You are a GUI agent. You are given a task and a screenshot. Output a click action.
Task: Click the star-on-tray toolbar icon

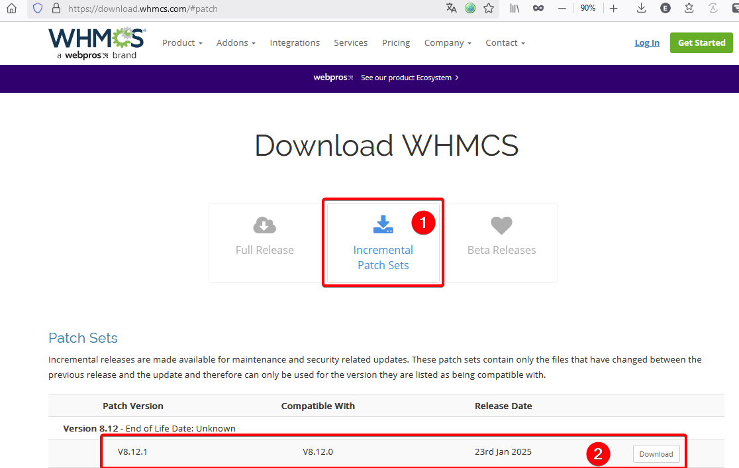pos(689,8)
